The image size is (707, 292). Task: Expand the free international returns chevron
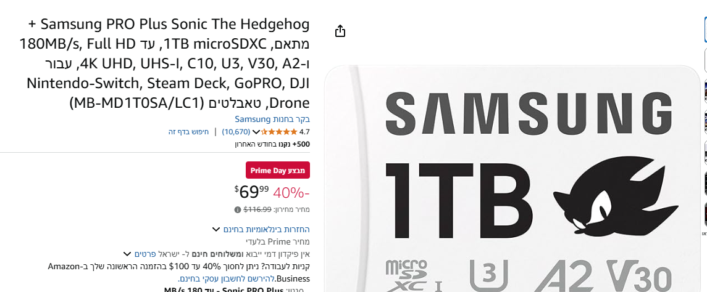click(216, 230)
